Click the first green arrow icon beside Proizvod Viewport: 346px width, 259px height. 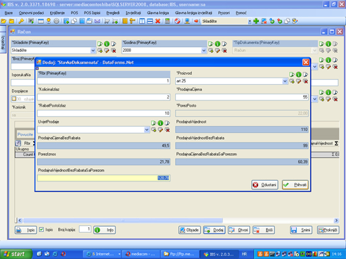(x=292, y=74)
